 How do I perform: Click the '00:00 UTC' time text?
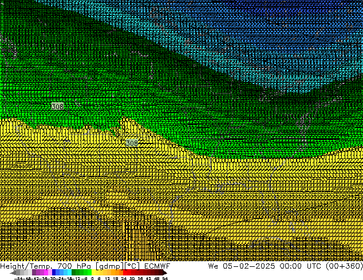coord(301,266)
